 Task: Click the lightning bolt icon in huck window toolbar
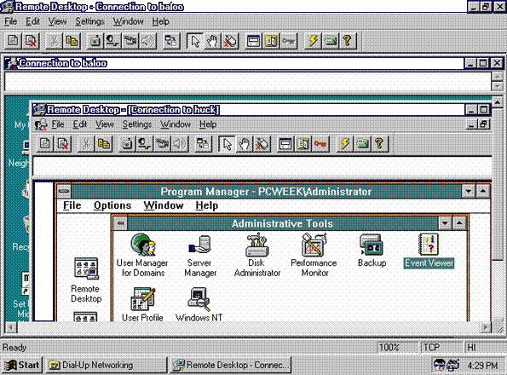click(x=345, y=144)
